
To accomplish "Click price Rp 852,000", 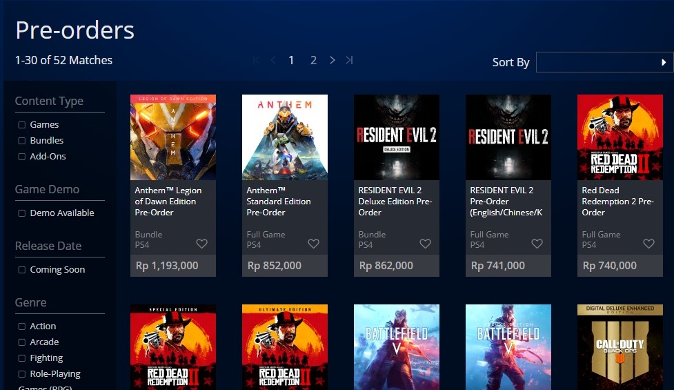I will tap(275, 266).
